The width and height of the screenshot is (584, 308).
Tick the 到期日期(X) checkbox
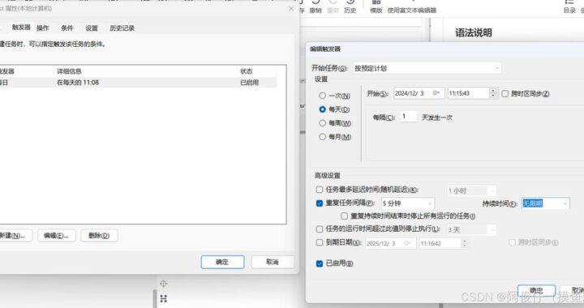320,242
